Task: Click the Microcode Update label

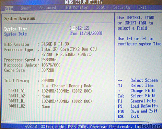Action: click(21, 65)
